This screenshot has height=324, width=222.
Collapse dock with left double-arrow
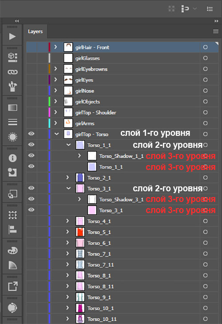pyautogui.click(x=17, y=21)
